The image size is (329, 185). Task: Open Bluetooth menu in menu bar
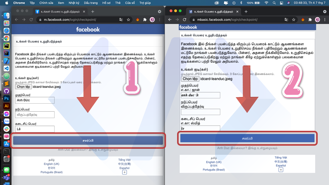(x=241, y=3)
